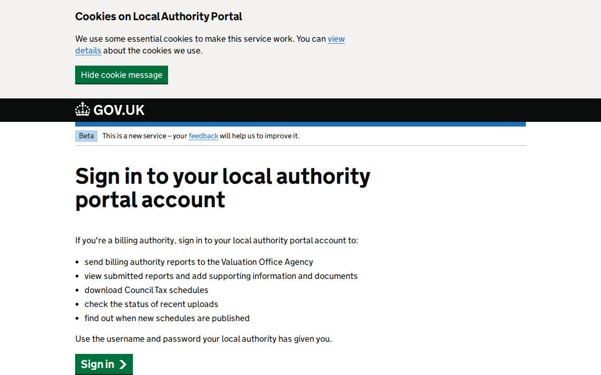Screen dimensions: 601x375
Task: Select the bullet about checking recent upload status
Action: pyautogui.click(x=151, y=304)
